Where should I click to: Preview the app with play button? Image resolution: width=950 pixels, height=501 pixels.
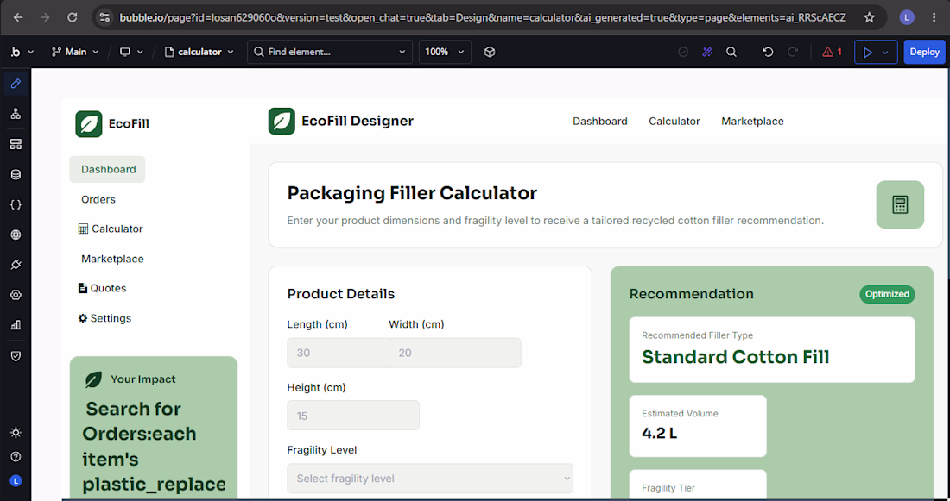(x=868, y=52)
